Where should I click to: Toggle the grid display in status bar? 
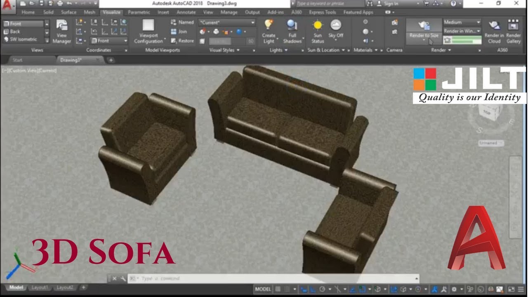pos(278,289)
